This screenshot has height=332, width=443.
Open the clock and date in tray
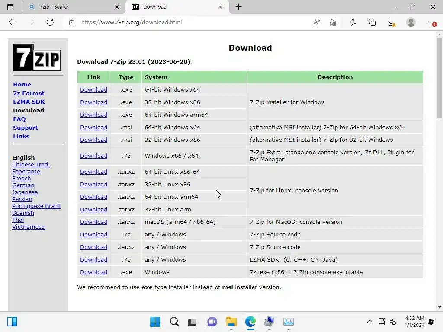[414, 322]
